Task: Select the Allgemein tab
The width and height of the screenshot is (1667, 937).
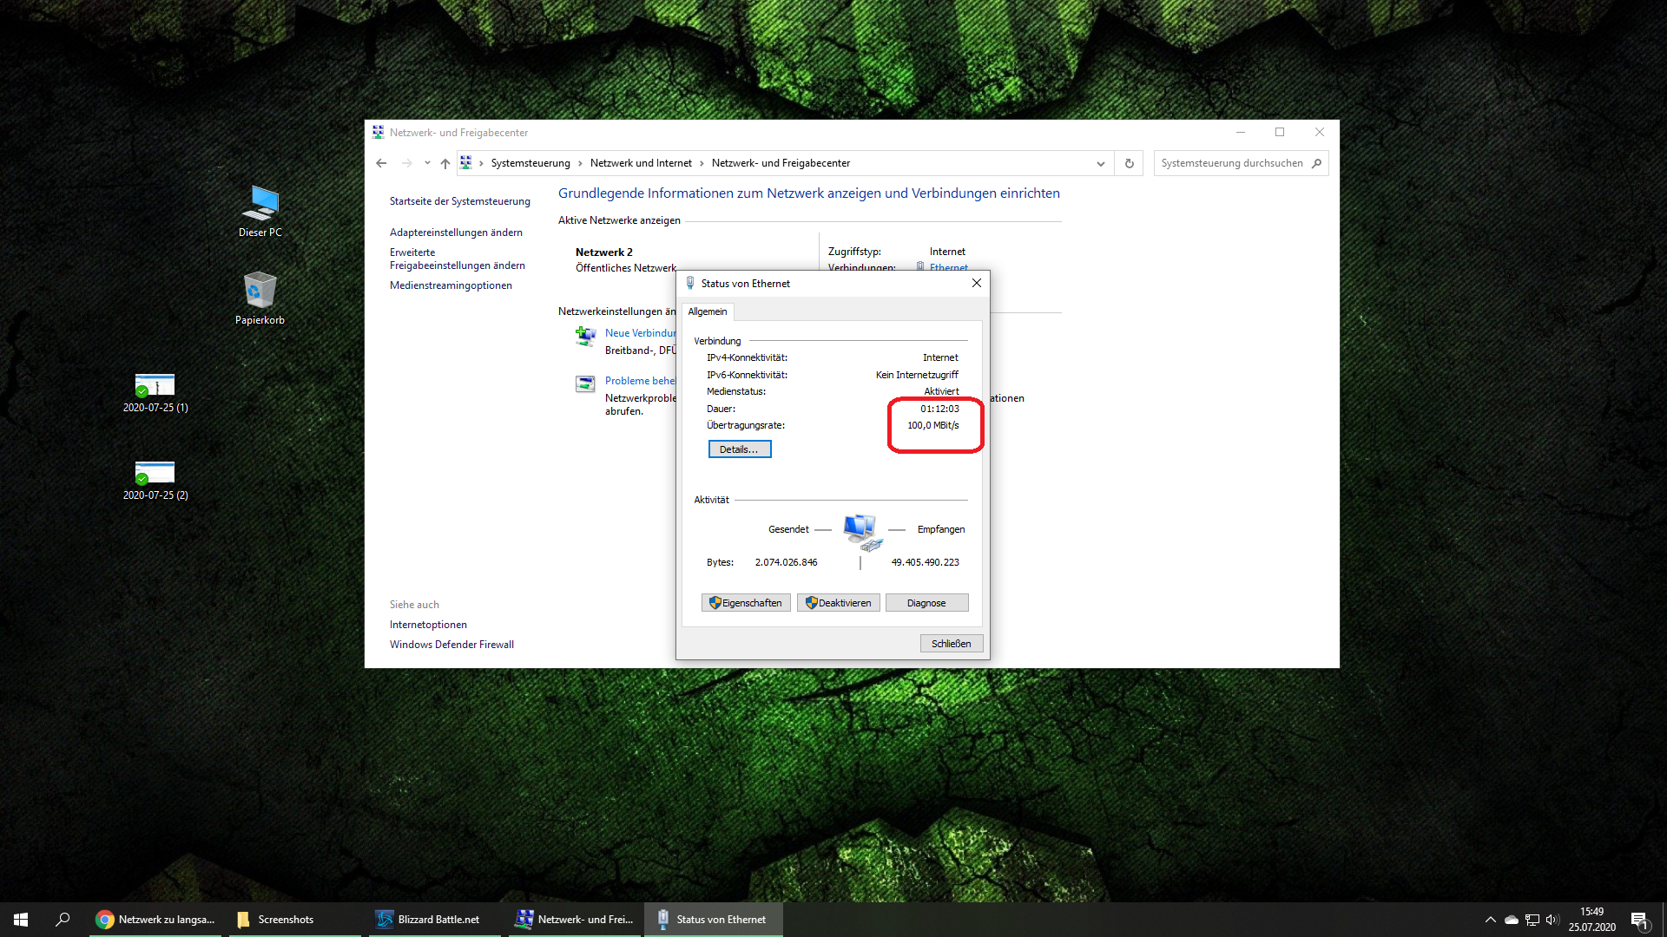Action: pyautogui.click(x=708, y=311)
